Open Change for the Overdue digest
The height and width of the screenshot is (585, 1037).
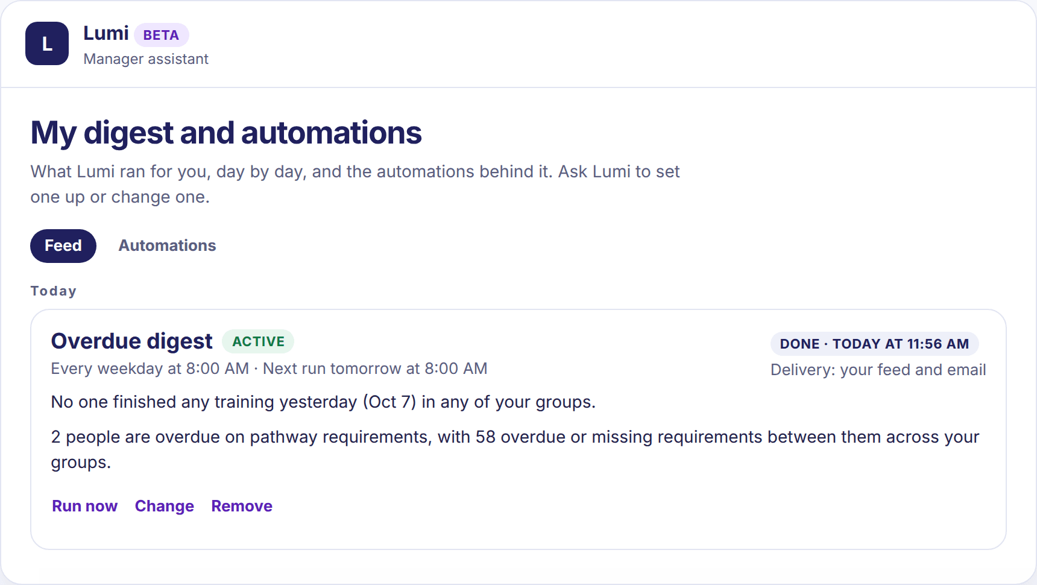(164, 506)
